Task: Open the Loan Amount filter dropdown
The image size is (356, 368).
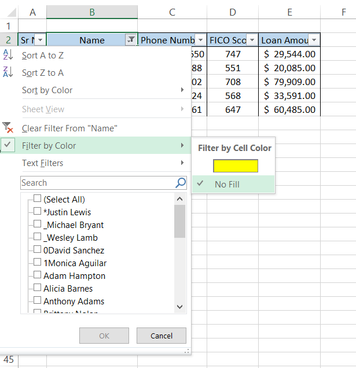Action: click(x=314, y=40)
